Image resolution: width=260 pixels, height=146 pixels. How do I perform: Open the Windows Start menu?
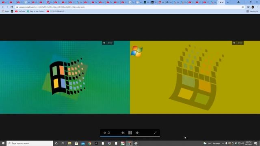pos(3,143)
